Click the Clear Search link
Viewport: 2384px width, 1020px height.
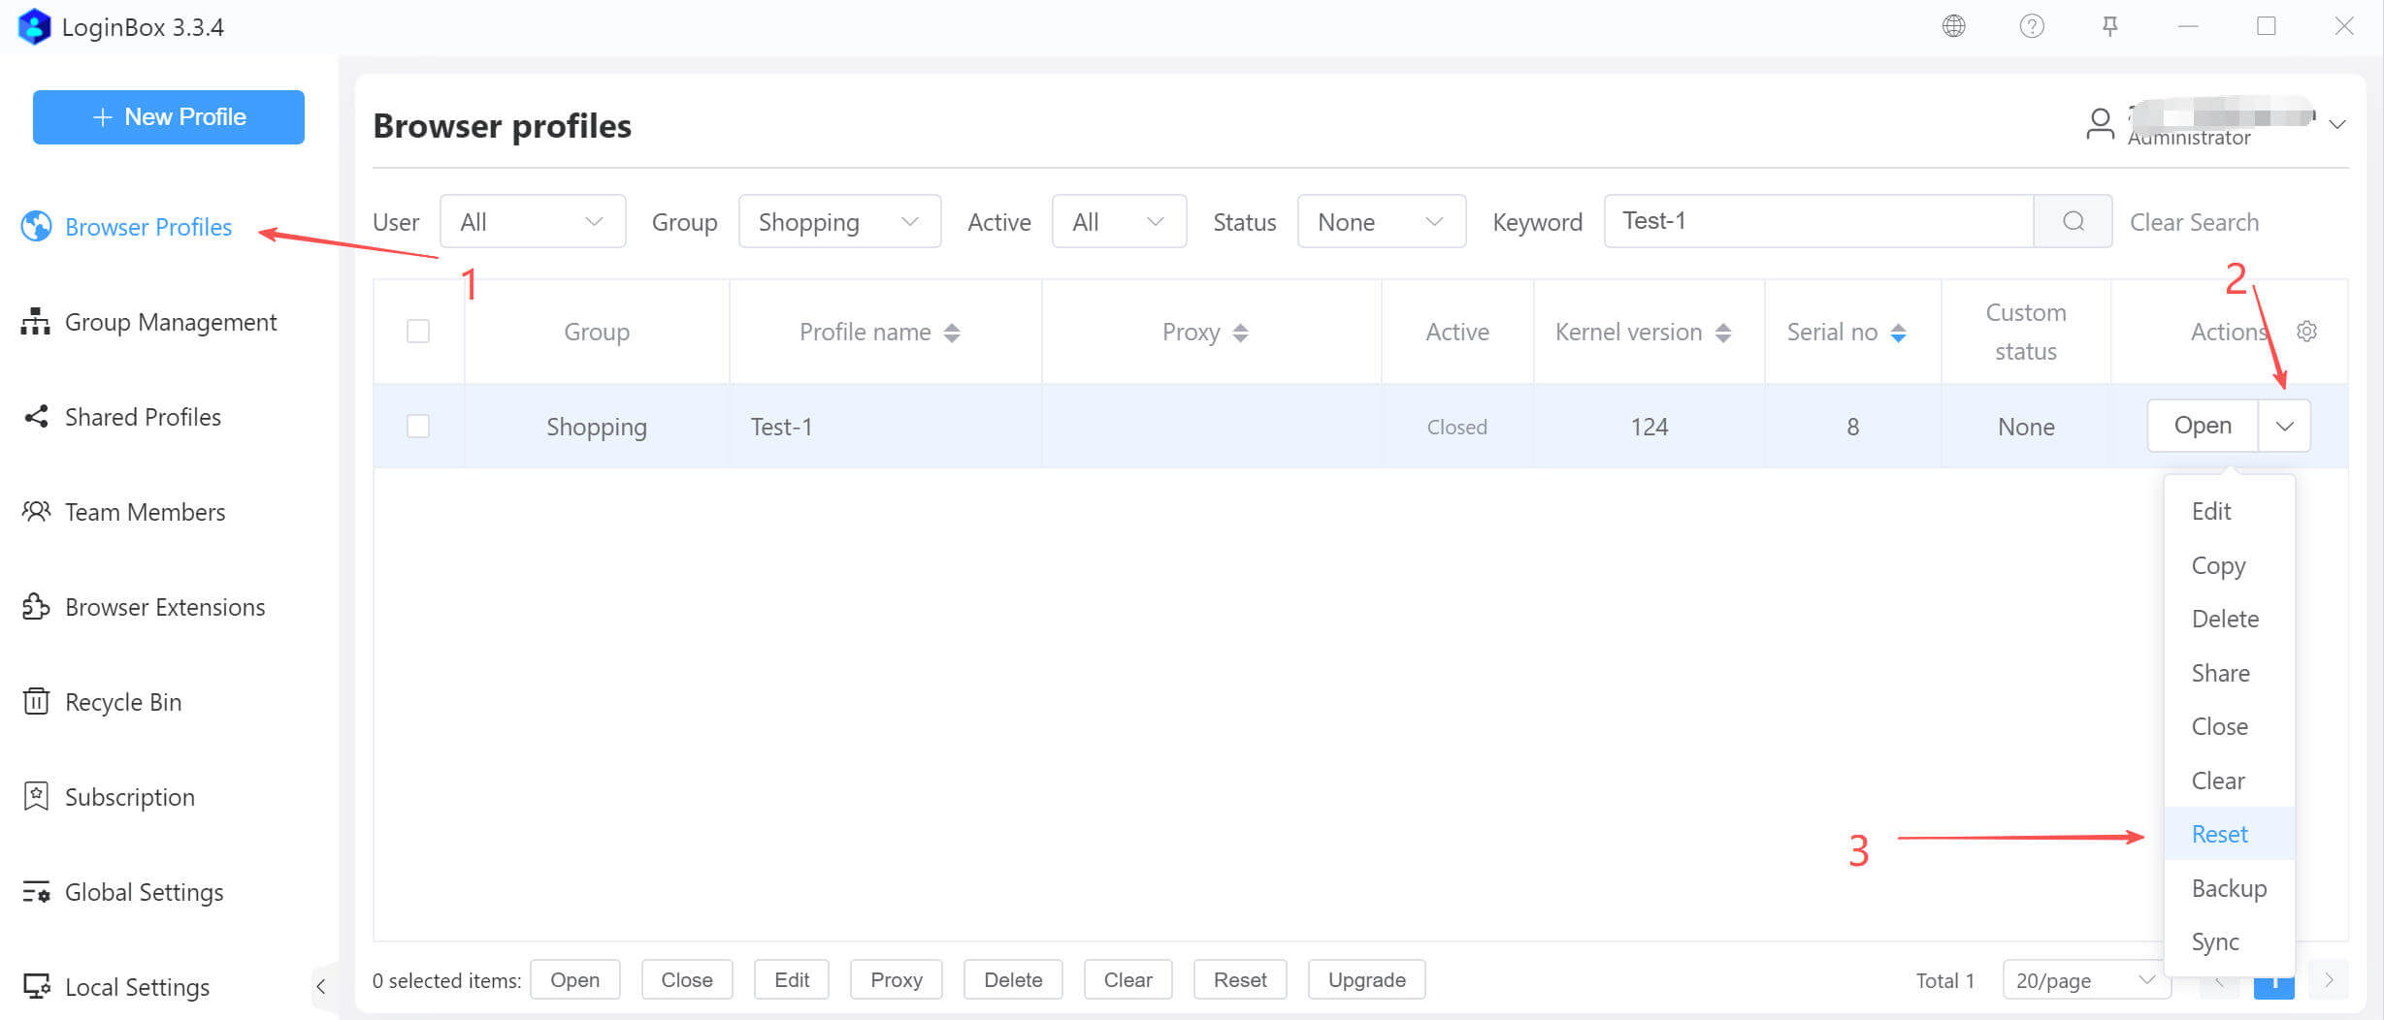(x=2194, y=222)
